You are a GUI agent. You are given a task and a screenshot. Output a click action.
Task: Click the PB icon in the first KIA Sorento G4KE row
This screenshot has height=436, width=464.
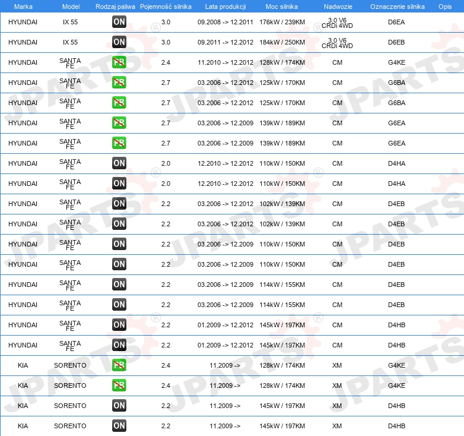(x=119, y=365)
